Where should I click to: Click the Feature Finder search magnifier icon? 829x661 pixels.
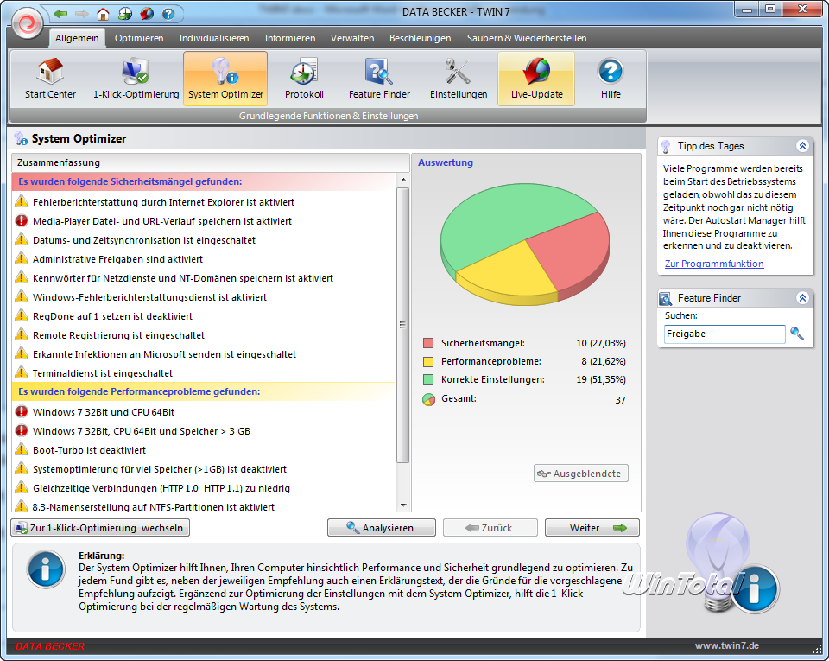pos(797,334)
